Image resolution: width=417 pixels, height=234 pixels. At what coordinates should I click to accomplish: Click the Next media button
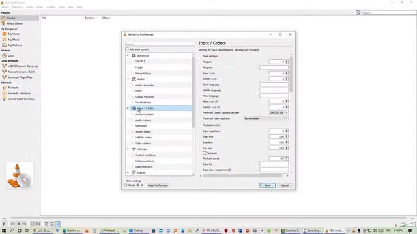24,224
